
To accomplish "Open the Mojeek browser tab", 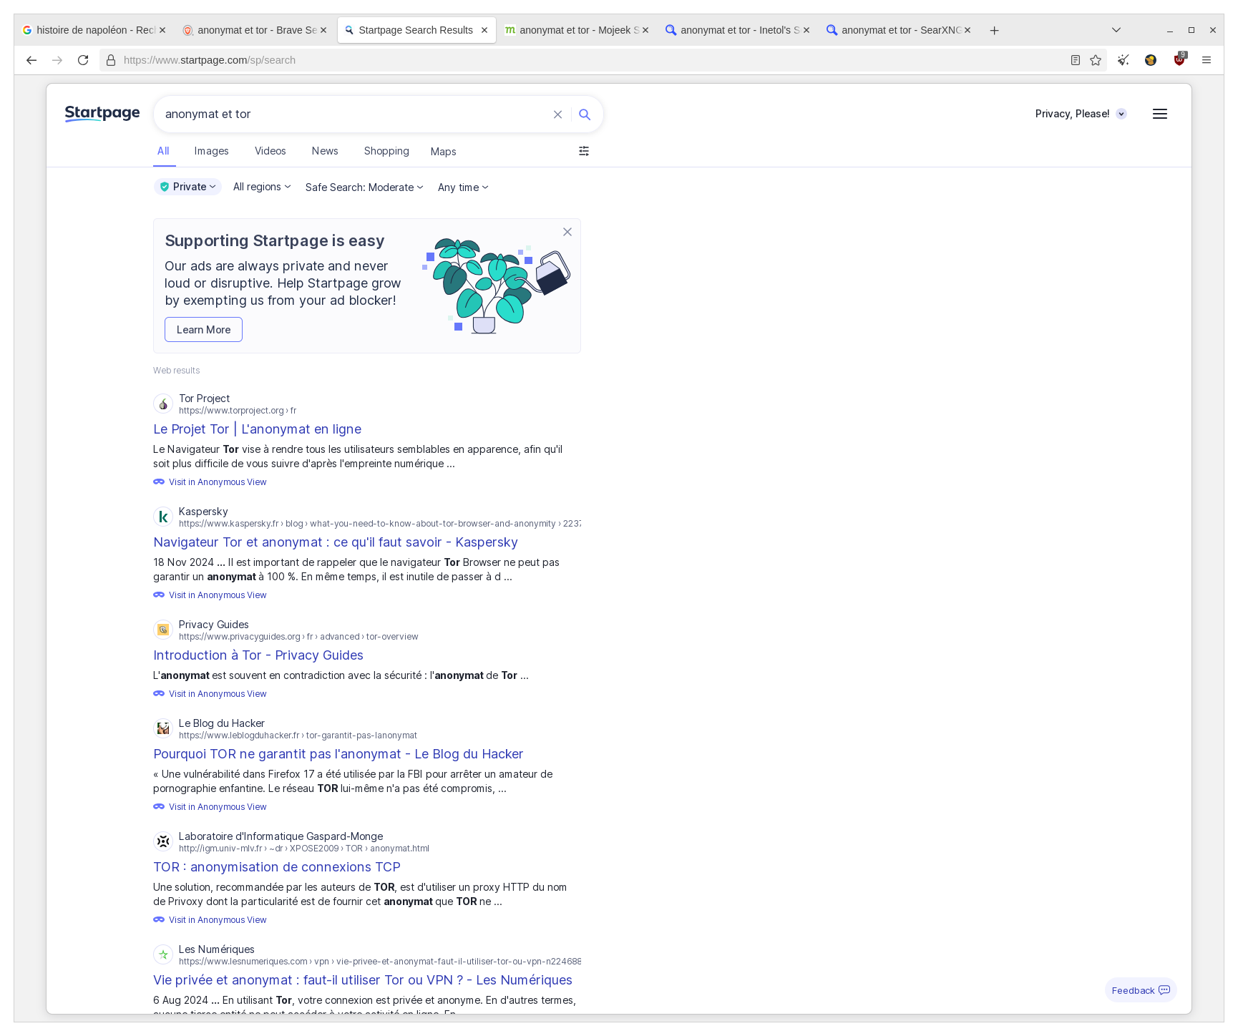I will (572, 30).
